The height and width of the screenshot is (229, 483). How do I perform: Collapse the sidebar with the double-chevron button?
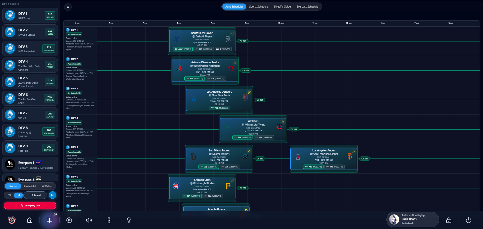(68, 7)
